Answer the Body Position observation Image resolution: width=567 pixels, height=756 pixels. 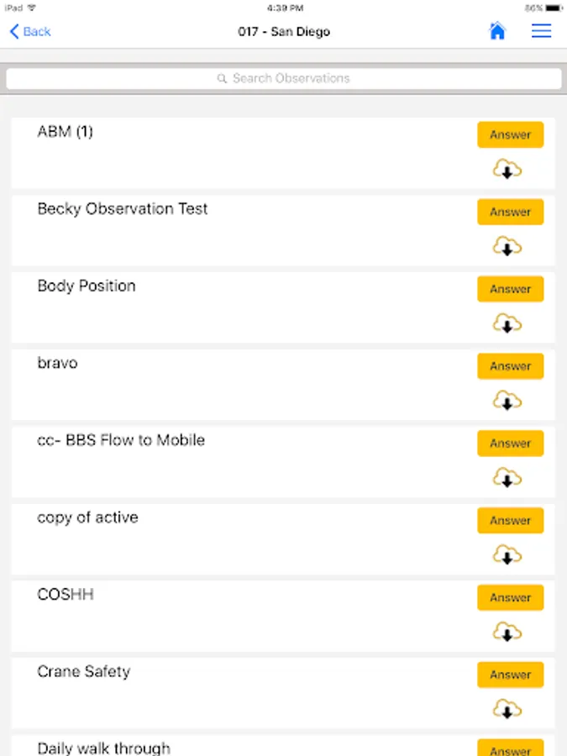click(510, 289)
